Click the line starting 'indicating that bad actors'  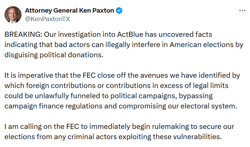124,45
